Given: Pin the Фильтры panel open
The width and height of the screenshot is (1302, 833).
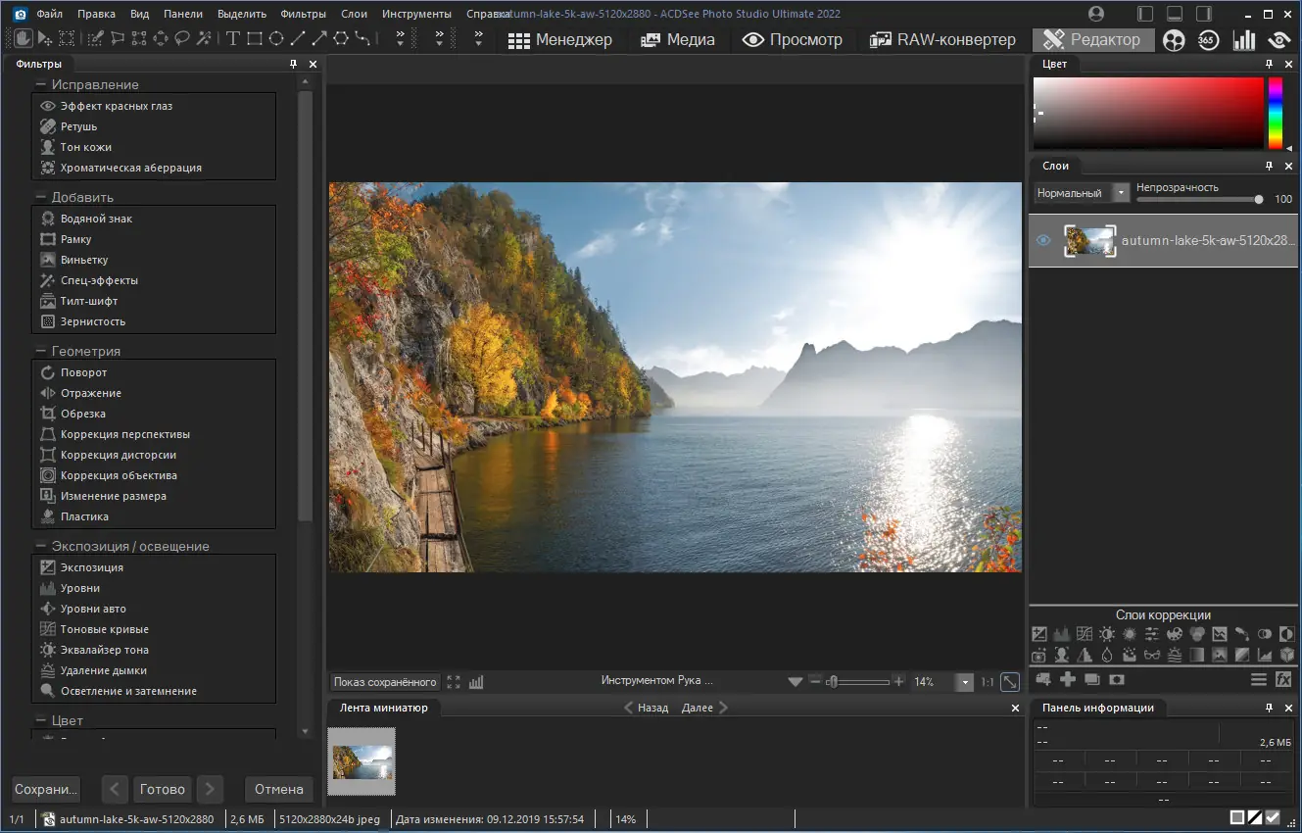Looking at the screenshot, I should 293,63.
